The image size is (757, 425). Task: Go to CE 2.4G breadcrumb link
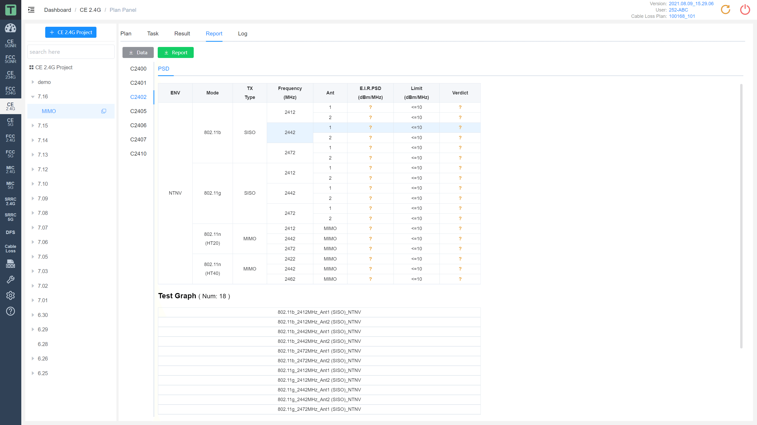click(x=90, y=10)
